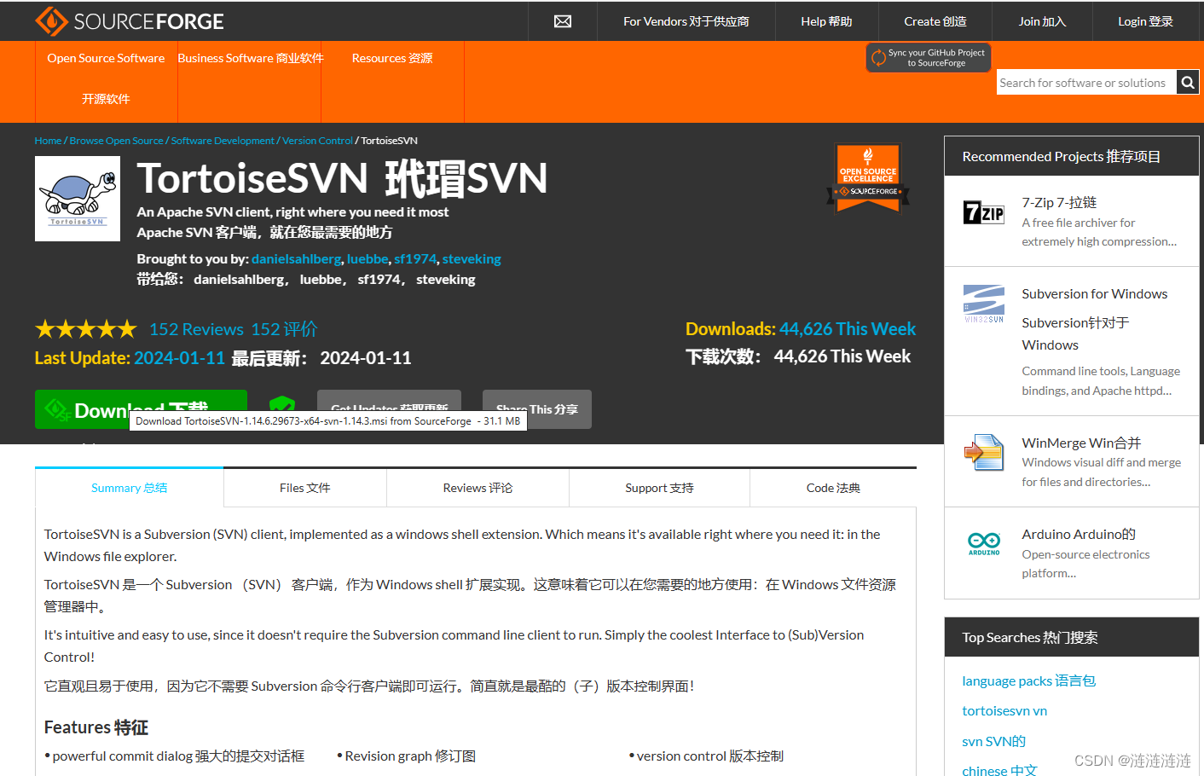Open danielsahlberg author profile link
The height and width of the screenshot is (776, 1204).
pos(296,258)
